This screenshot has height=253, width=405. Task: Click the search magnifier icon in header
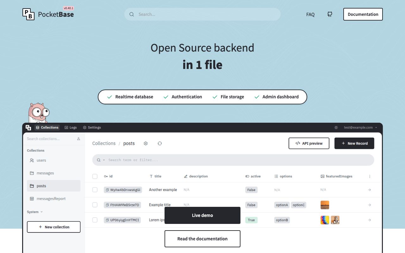pos(132,14)
